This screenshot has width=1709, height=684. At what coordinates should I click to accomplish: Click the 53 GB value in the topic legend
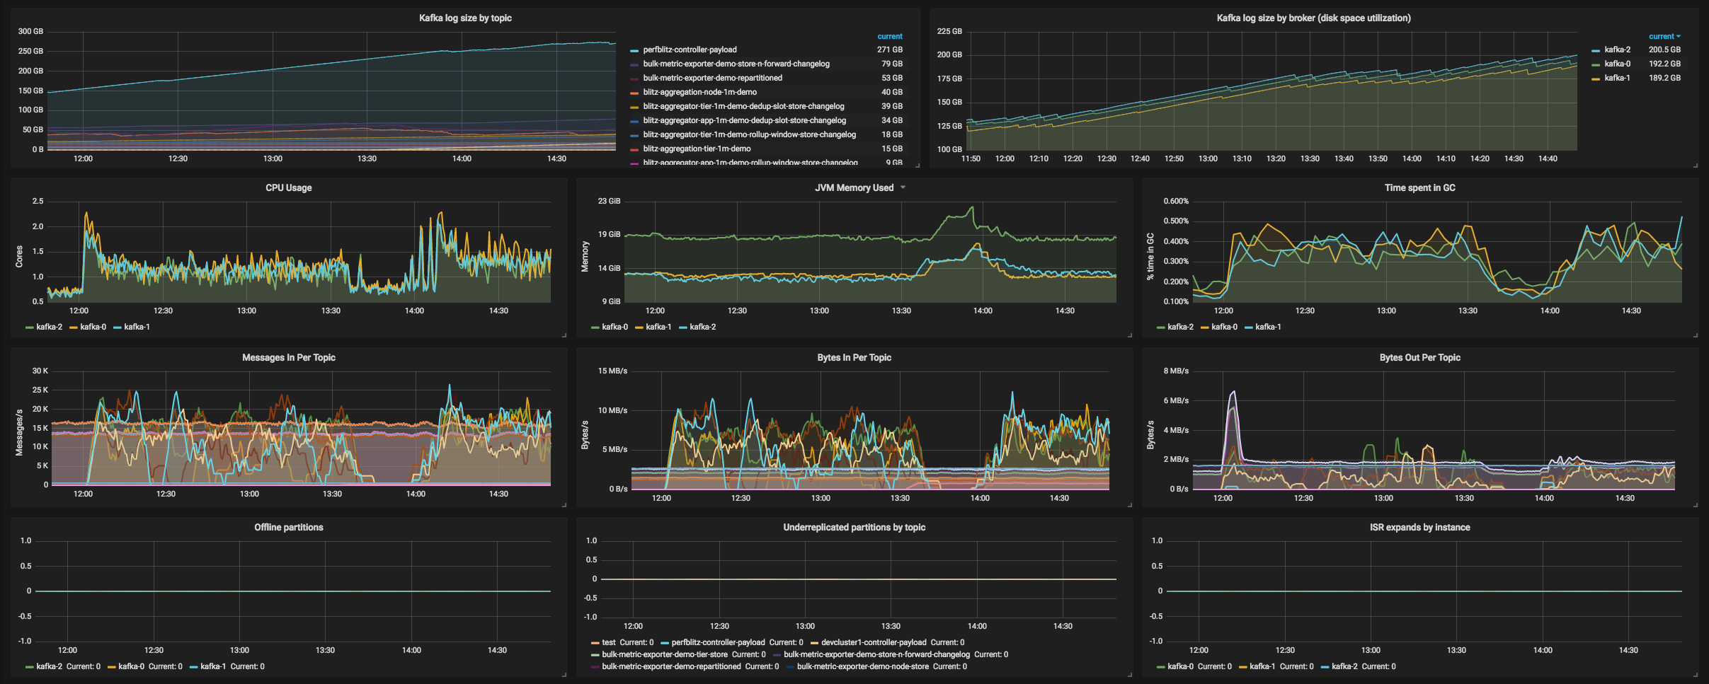tap(892, 78)
